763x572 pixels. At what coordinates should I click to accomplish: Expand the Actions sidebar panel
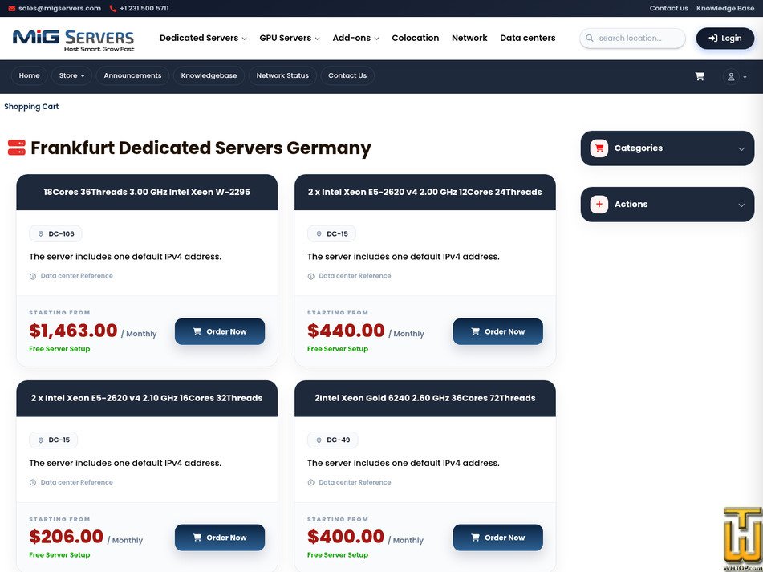point(668,205)
